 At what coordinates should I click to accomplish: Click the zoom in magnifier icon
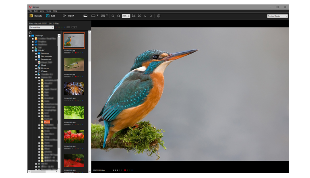coord(113,16)
